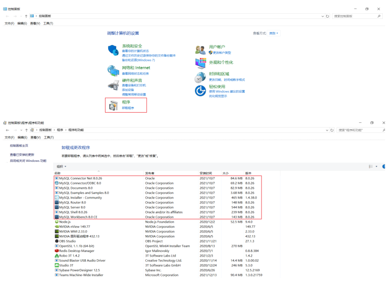Select the Redis Desktop Manager icon

[x=57, y=251]
